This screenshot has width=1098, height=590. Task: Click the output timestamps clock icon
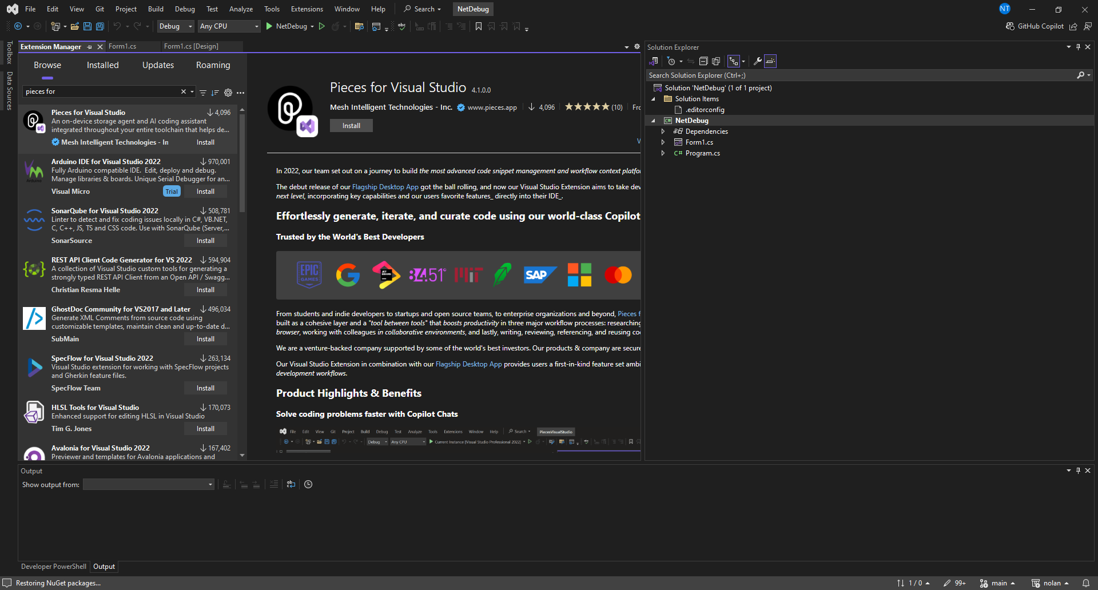pos(308,484)
